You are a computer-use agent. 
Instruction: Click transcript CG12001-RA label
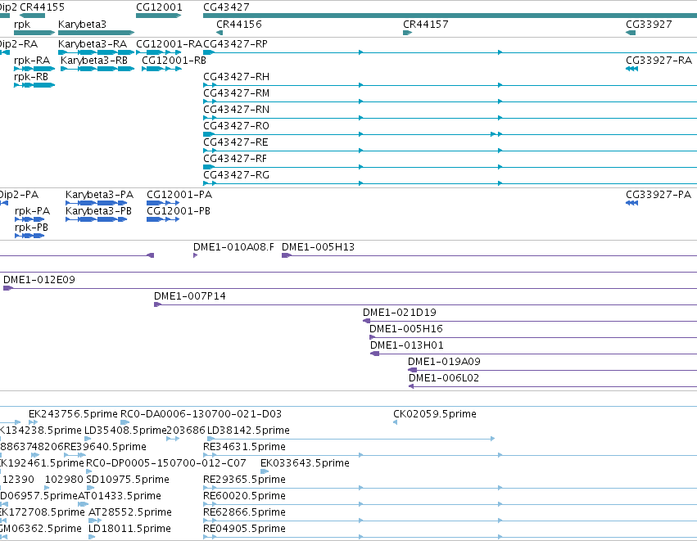pos(169,44)
